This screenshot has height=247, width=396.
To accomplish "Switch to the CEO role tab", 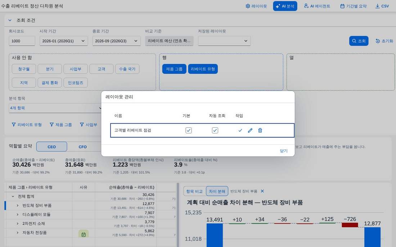I will click(x=51, y=147).
